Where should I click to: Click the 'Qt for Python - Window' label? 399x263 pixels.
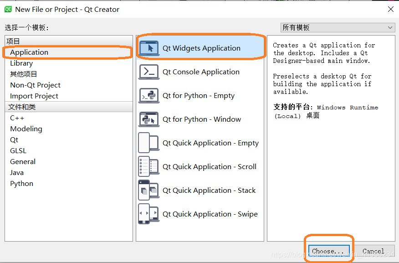pos(201,119)
